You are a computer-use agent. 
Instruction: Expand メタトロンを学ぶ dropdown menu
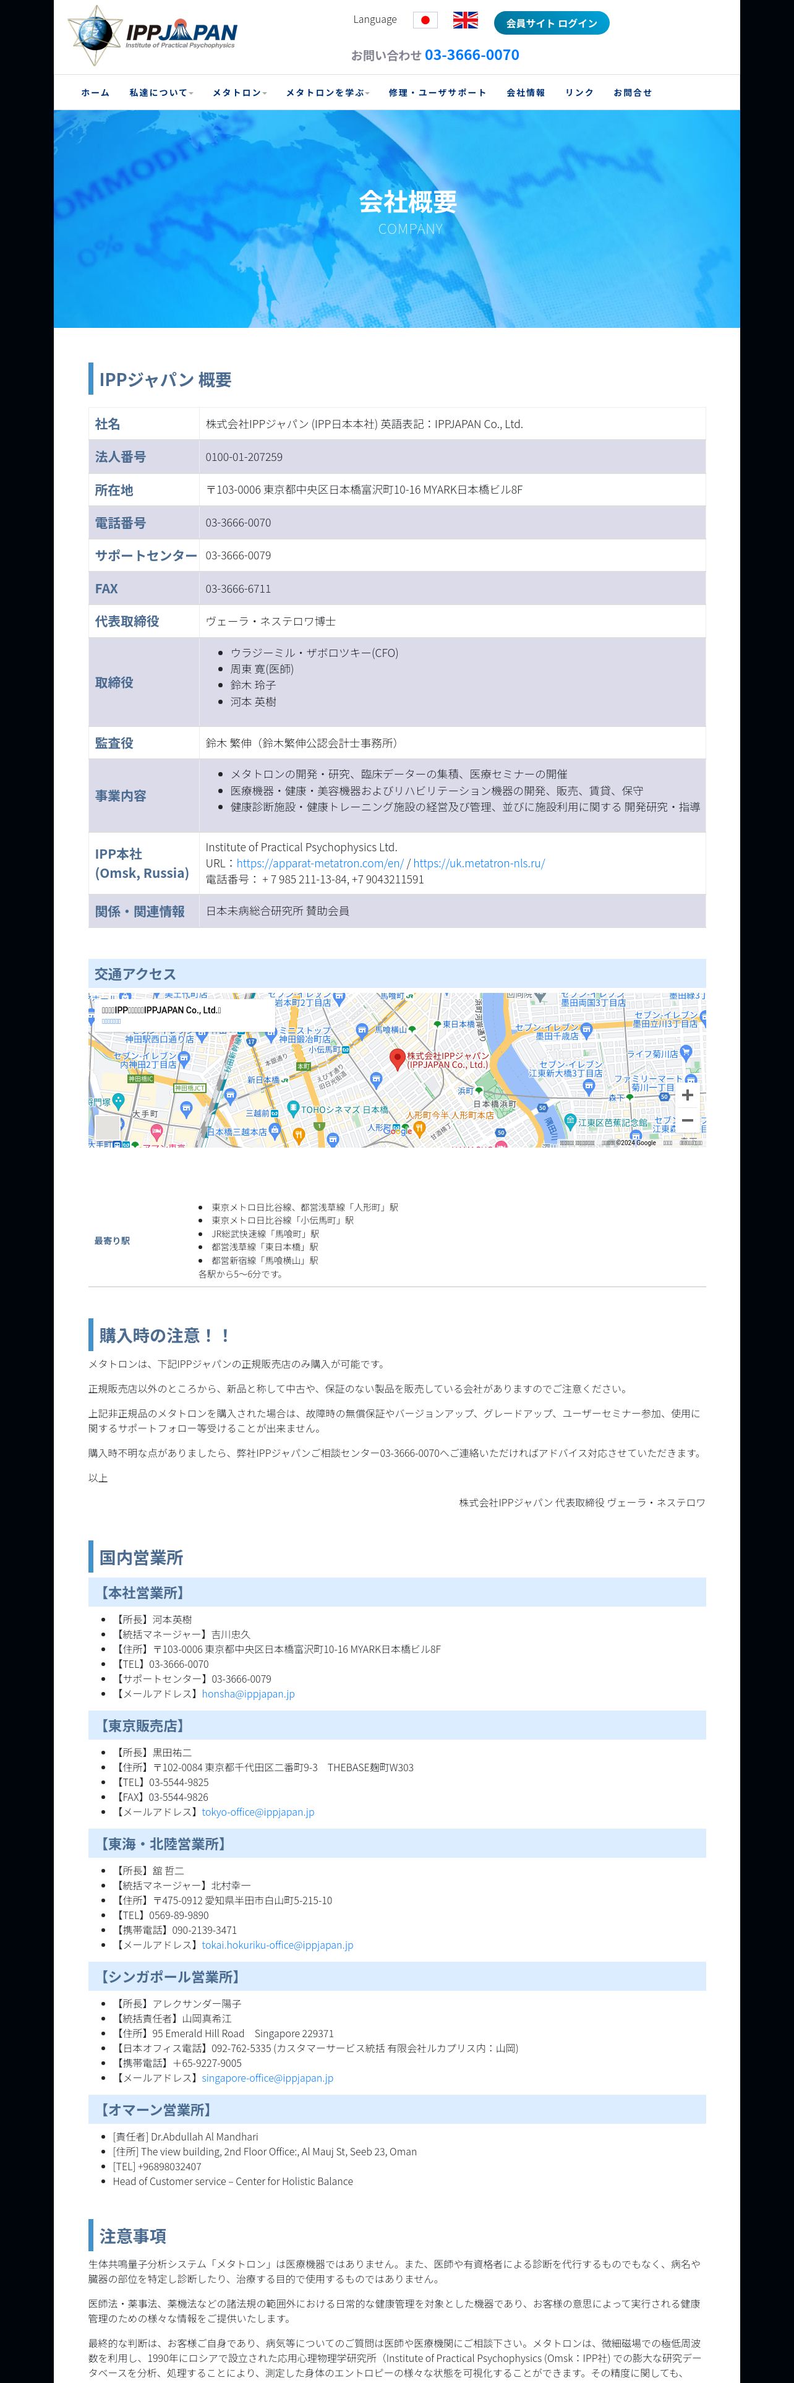(327, 93)
